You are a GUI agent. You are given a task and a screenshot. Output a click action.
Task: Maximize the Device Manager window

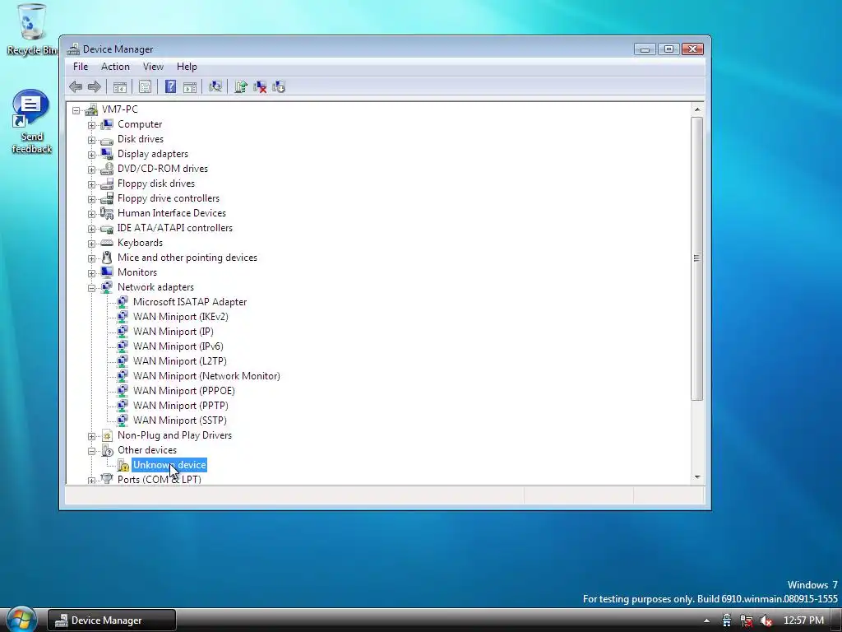(669, 49)
